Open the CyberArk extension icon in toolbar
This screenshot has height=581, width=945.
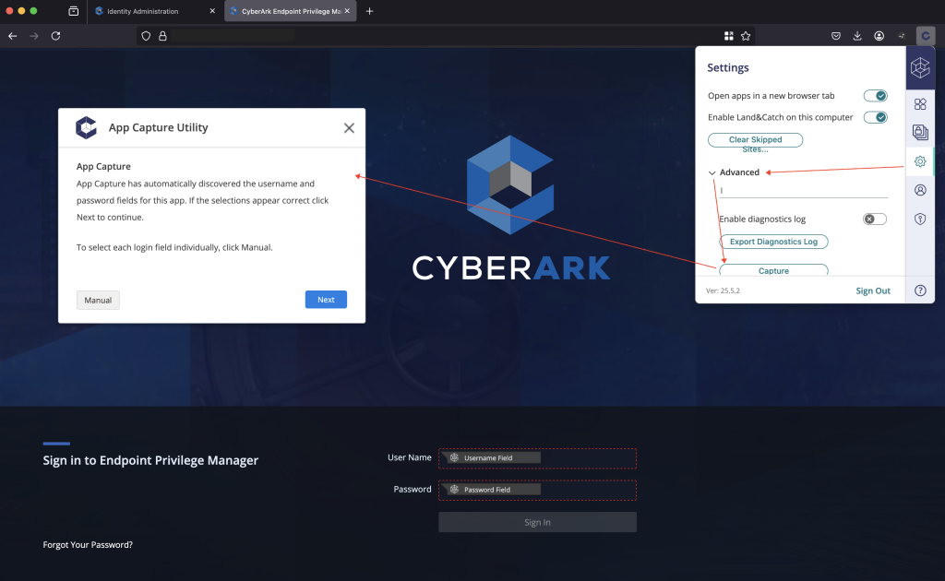tap(925, 36)
